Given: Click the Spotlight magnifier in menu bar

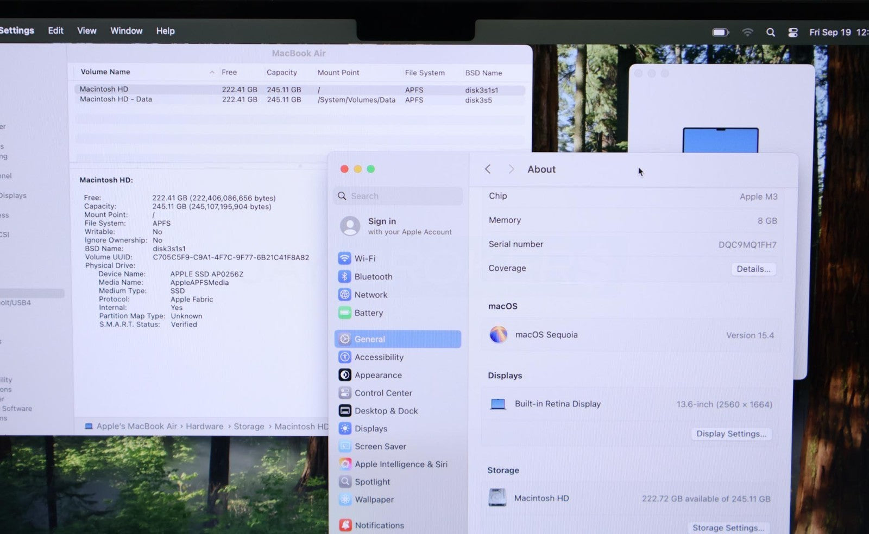Looking at the screenshot, I should (x=770, y=33).
